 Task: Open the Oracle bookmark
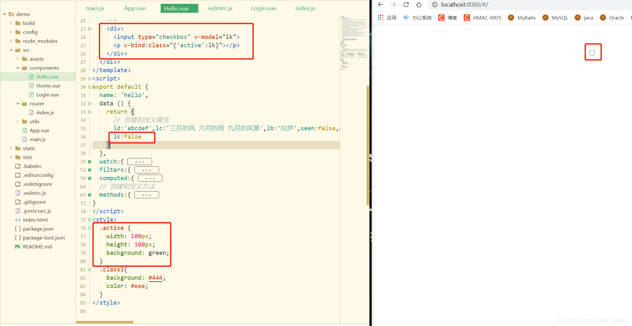click(612, 18)
